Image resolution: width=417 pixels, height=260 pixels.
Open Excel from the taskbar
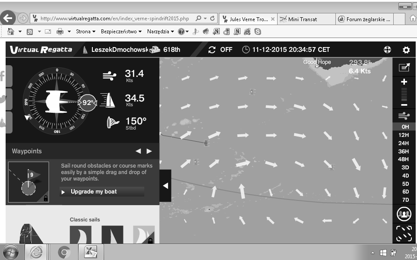(x=91, y=252)
